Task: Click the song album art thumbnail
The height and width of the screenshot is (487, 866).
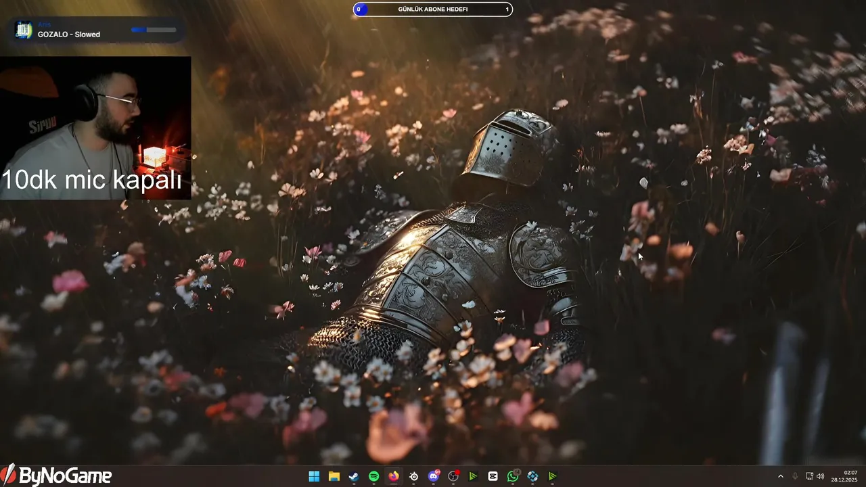Action: click(x=24, y=30)
